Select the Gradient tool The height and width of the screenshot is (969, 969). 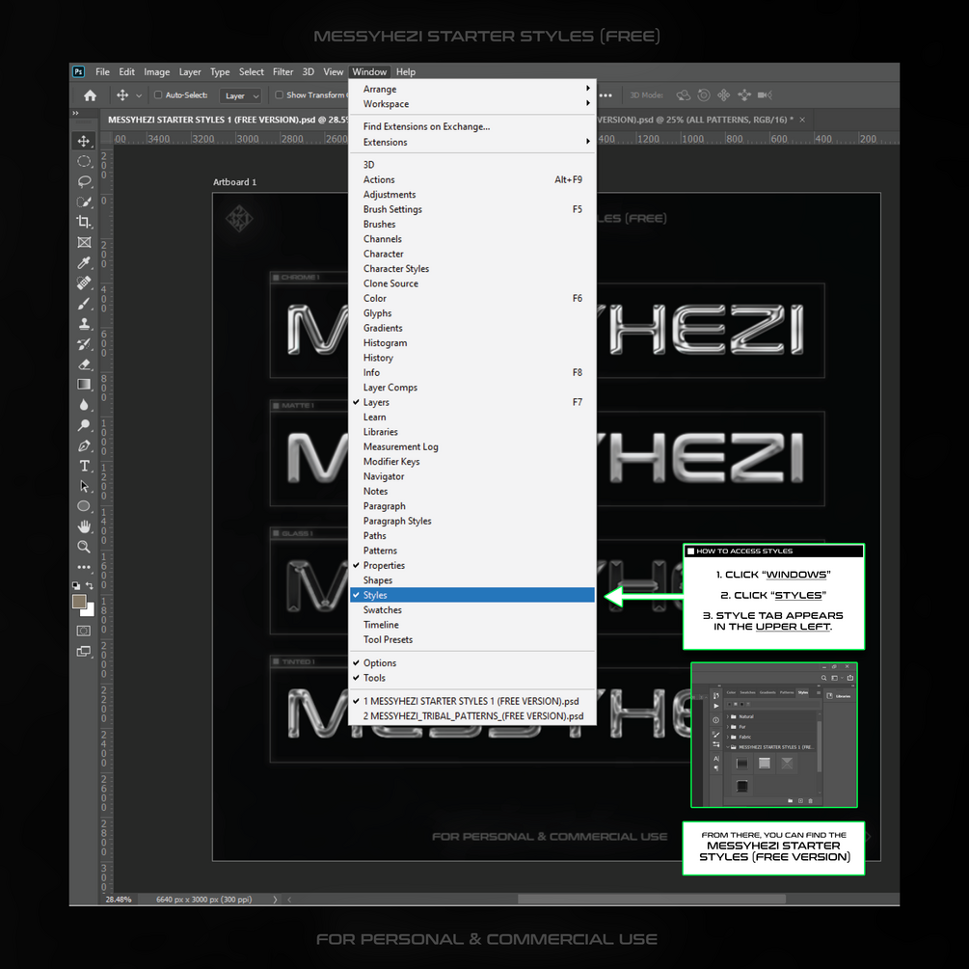click(x=84, y=385)
